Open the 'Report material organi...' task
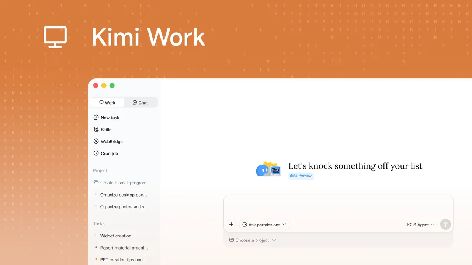Image resolution: width=472 pixels, height=265 pixels. [124, 248]
